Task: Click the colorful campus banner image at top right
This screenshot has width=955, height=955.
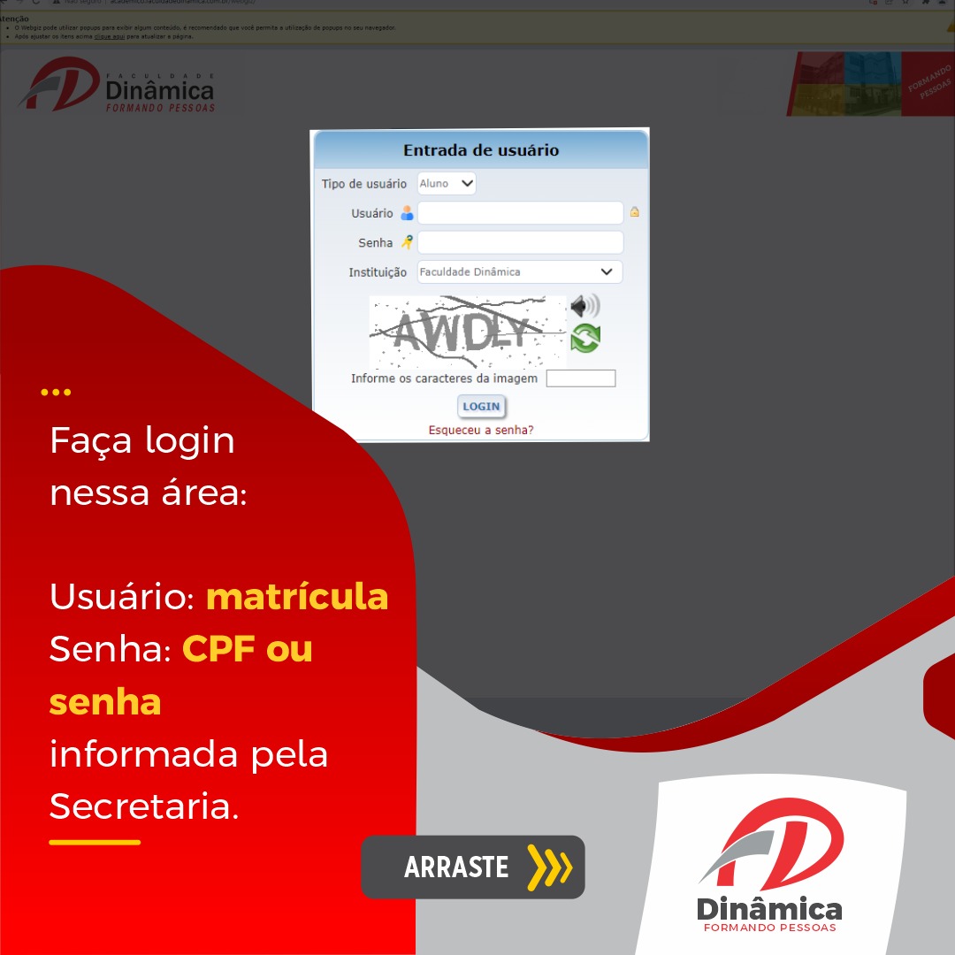Action: [871, 83]
